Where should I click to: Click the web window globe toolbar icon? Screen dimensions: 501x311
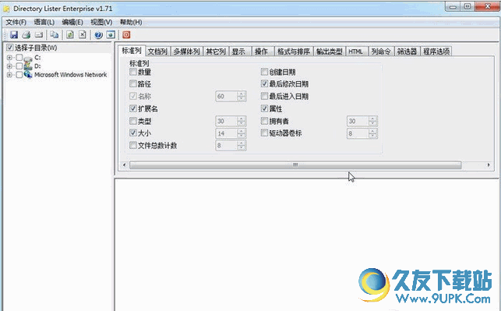[111, 35]
